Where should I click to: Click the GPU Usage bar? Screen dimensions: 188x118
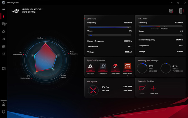pyautogui.click(x=160, y=35)
